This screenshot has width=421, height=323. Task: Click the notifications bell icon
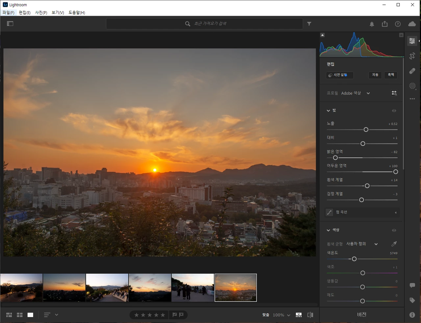point(372,24)
